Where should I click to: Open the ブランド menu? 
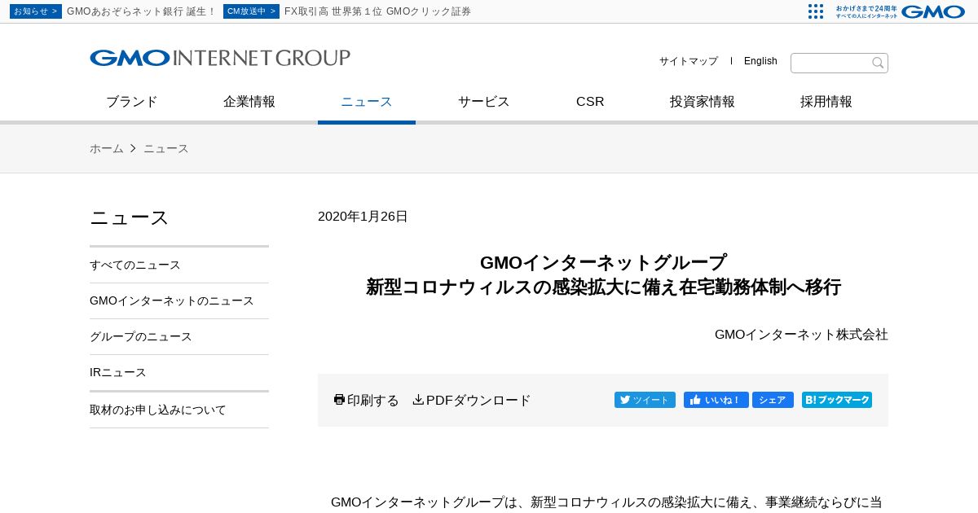pyautogui.click(x=132, y=102)
